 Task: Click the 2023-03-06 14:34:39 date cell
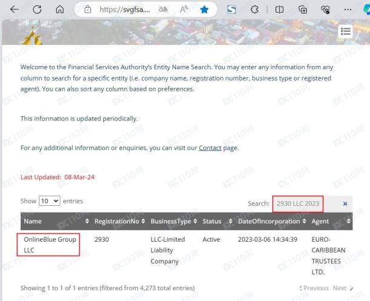267,240
